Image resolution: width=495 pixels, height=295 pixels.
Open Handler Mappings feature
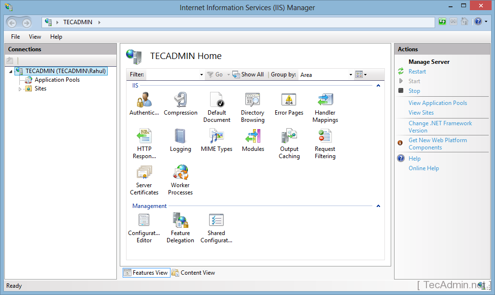click(x=325, y=107)
